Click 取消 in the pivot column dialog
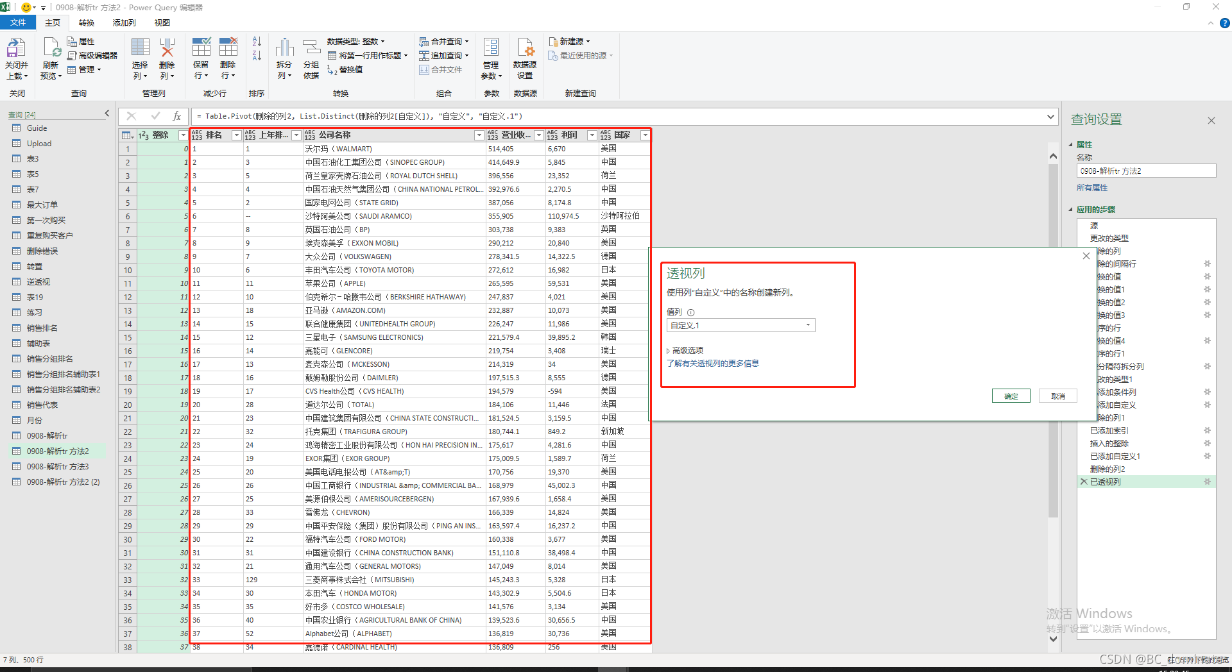Viewport: 1232px width, 672px height. [1058, 396]
